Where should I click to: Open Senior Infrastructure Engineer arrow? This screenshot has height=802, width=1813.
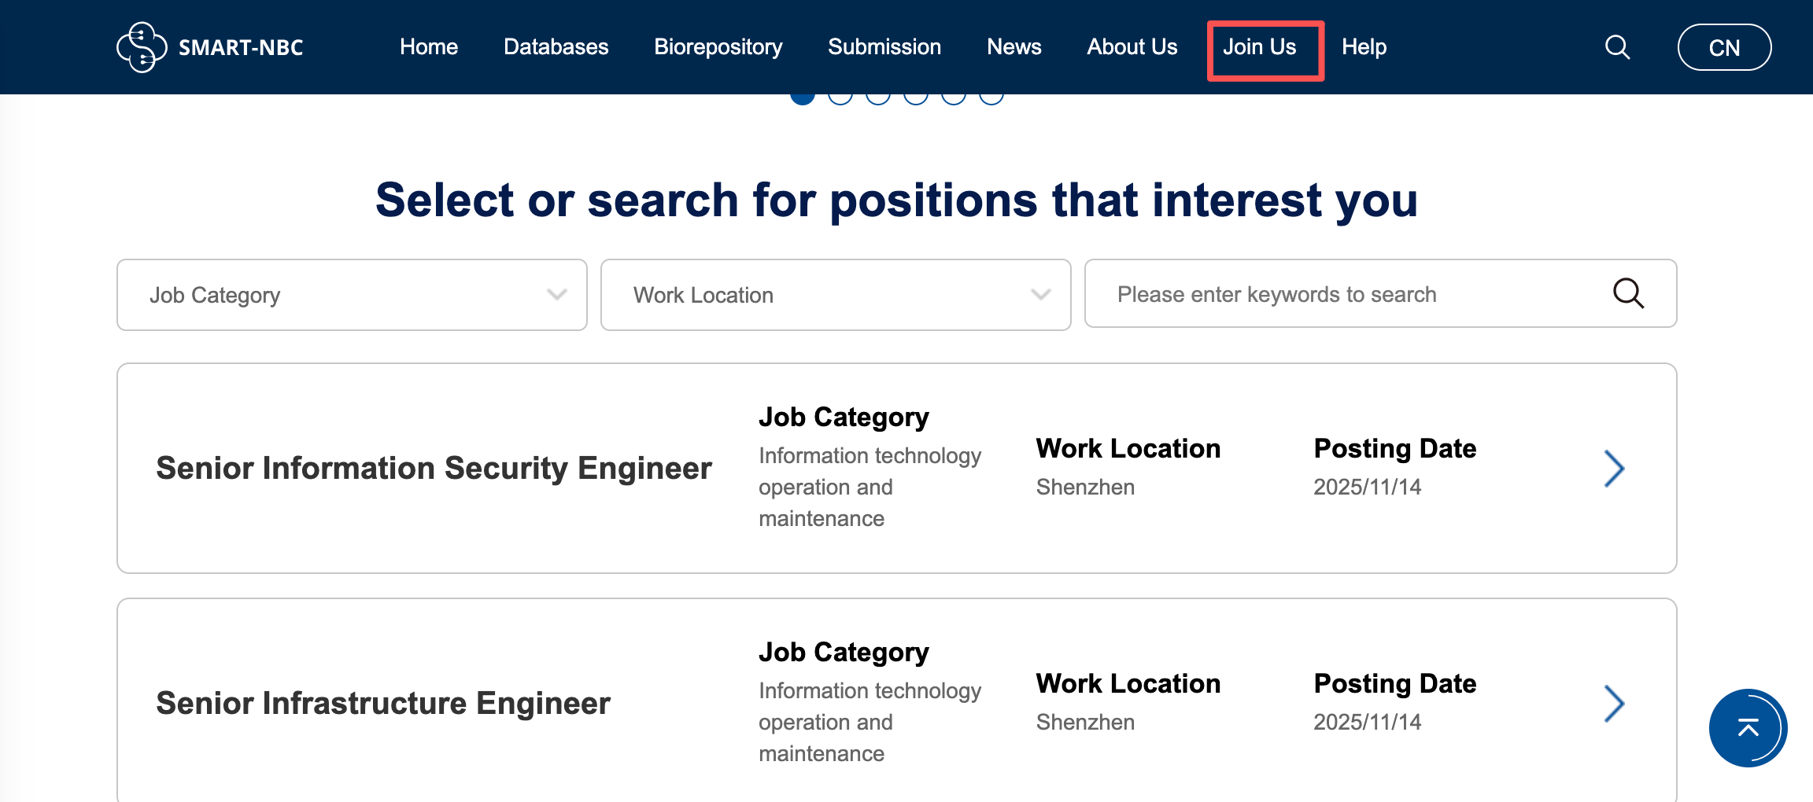pyautogui.click(x=1614, y=704)
